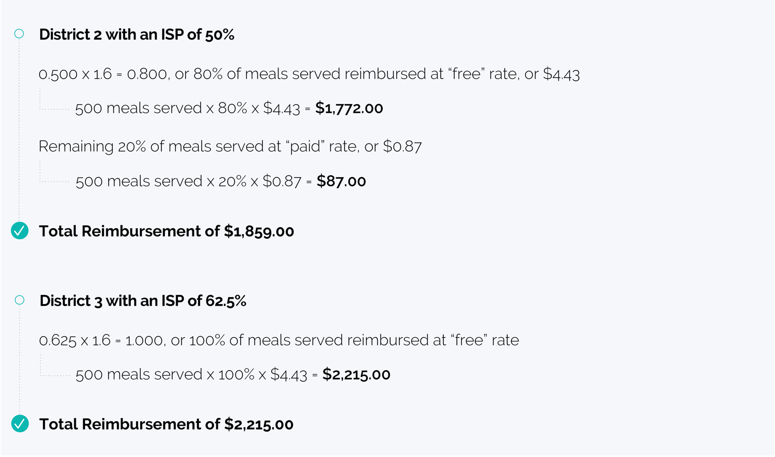Screen dimensions: 775x457
Task: Click the heading District 2 with an ISP of 50%
Action: point(137,35)
